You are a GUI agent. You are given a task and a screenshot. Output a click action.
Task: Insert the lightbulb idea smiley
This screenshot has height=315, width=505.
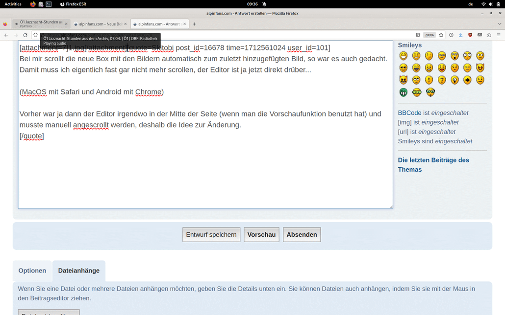(x=454, y=79)
